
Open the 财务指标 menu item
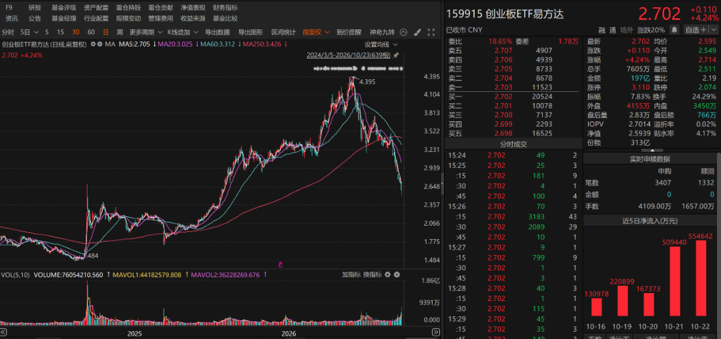tap(226, 8)
